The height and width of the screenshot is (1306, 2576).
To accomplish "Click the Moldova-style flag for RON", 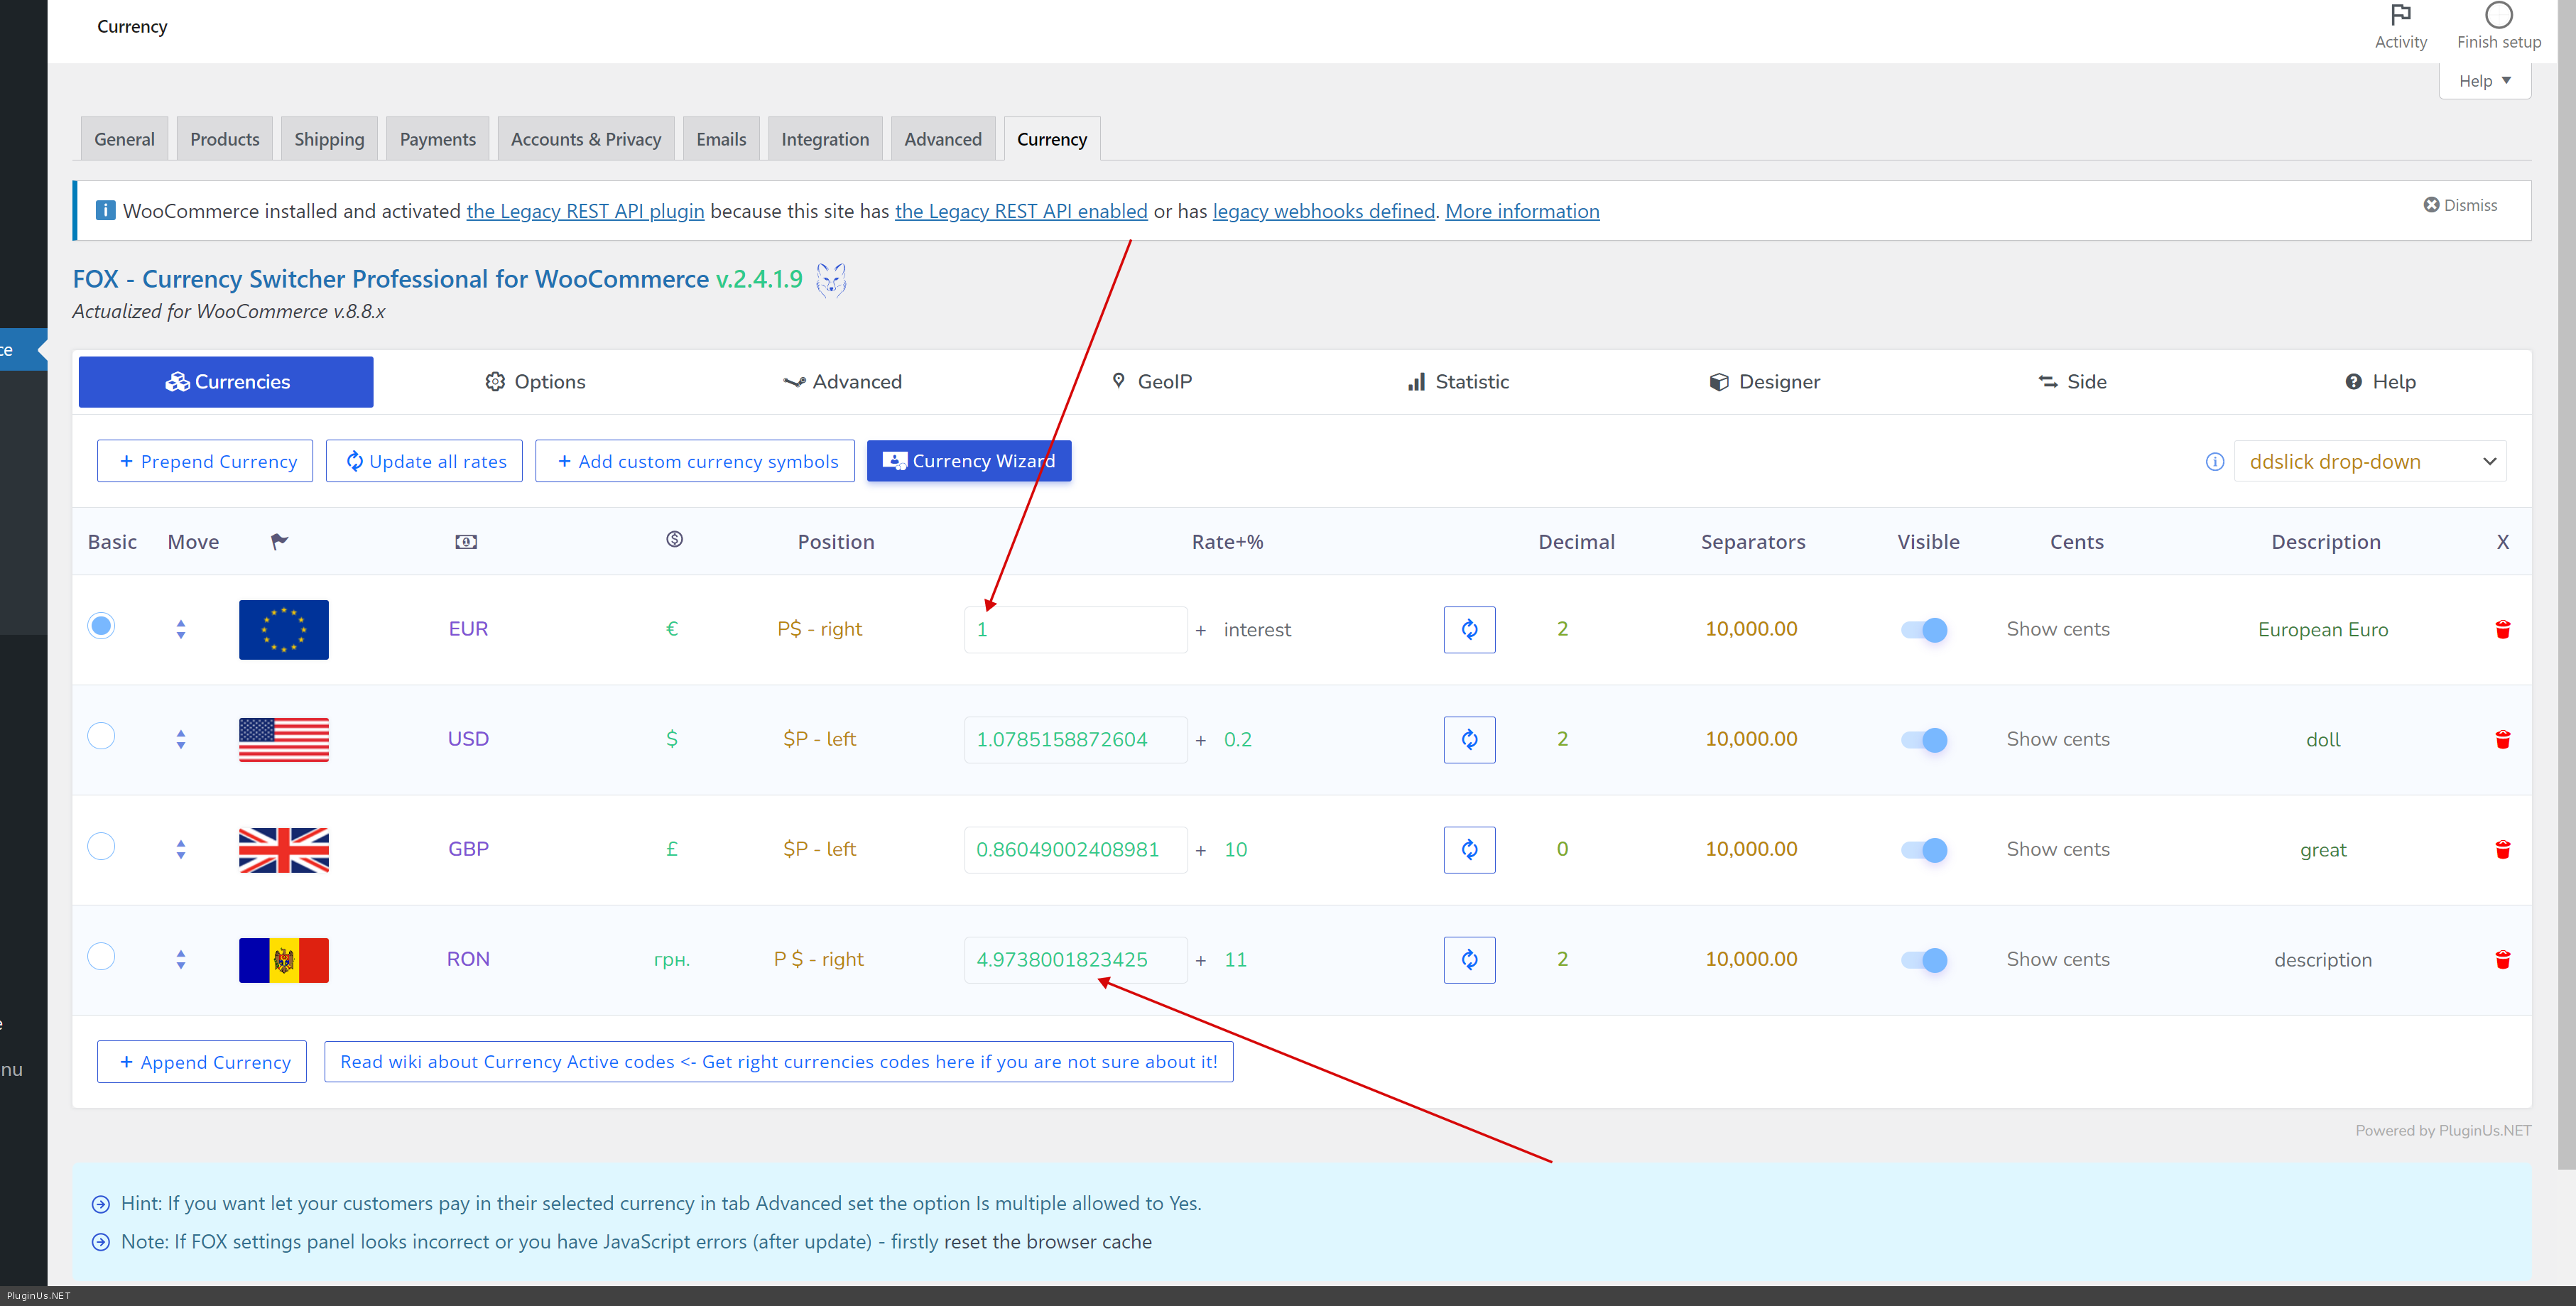I will pos(284,959).
